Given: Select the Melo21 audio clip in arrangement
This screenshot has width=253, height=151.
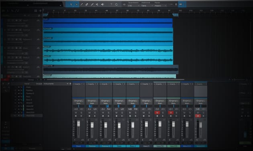Looking at the screenshot, I should pyautogui.click(x=111, y=70).
